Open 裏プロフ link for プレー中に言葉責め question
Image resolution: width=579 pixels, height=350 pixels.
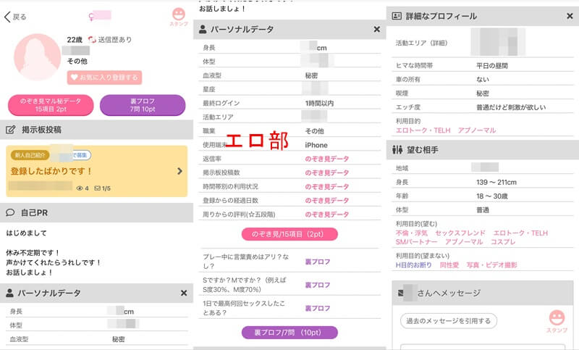318,262
